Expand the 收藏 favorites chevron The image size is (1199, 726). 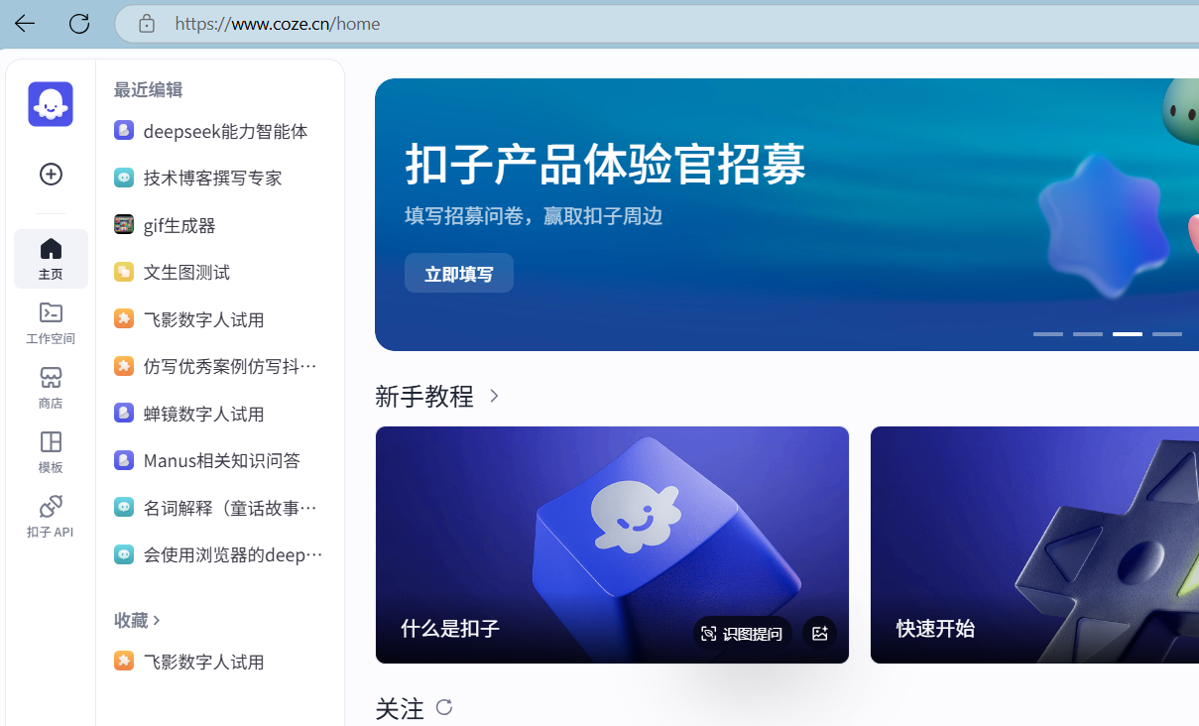click(x=157, y=620)
